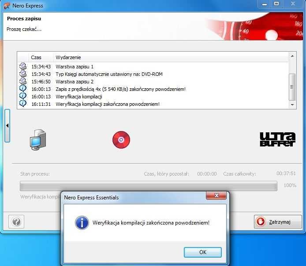The image size is (306, 266).
Task: Click the process progress bar
Action: [x=149, y=186]
